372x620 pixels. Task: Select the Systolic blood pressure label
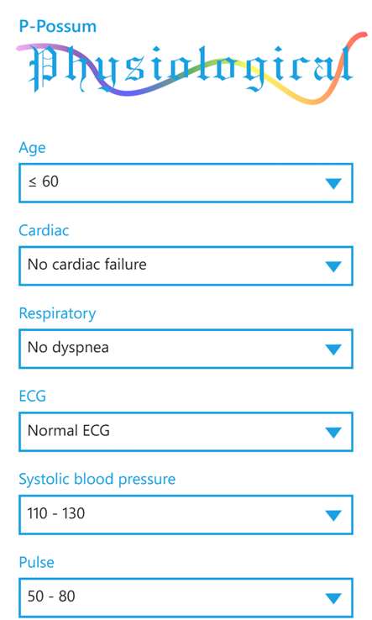(x=97, y=479)
